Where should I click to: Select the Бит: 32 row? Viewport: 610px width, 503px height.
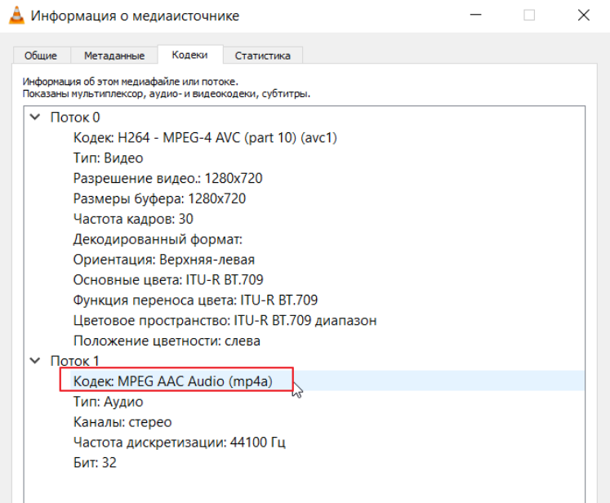click(95, 463)
